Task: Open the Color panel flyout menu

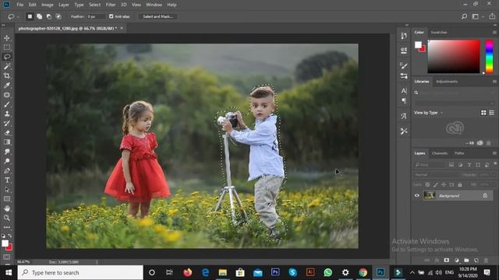Action: point(494,33)
